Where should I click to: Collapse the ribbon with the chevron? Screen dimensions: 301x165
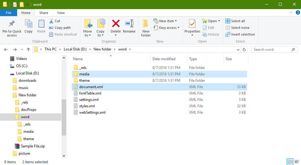coord(291,13)
